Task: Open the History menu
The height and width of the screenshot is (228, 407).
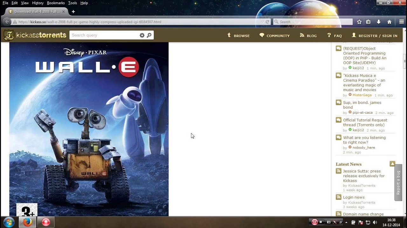Action: (x=38, y=3)
